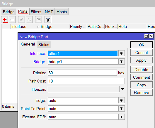Screen dimensions: 155x128
Task: Click the '0 items' status text
Action: coord(8,106)
